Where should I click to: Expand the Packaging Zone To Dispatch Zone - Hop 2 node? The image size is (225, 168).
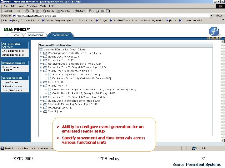pyautogui.click(x=41, y=97)
